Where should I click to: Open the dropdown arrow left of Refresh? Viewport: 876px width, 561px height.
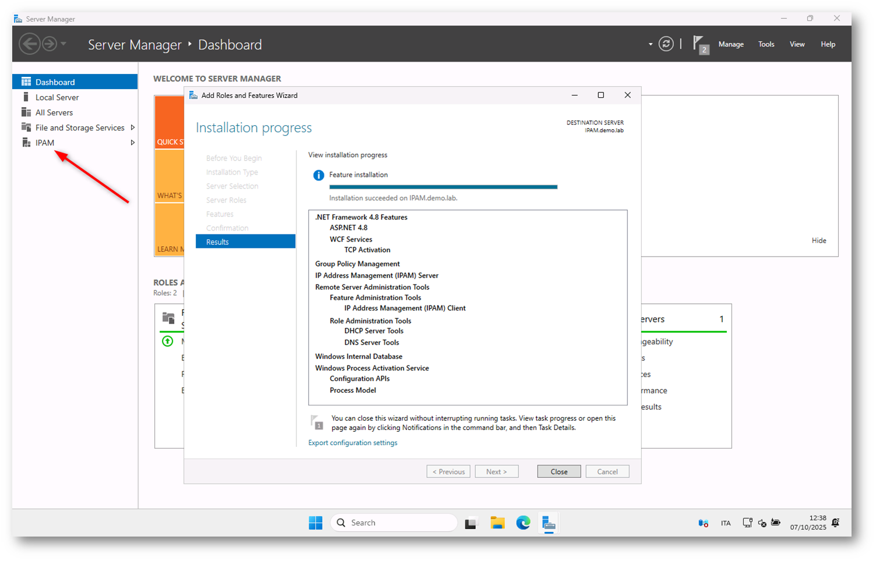click(651, 44)
